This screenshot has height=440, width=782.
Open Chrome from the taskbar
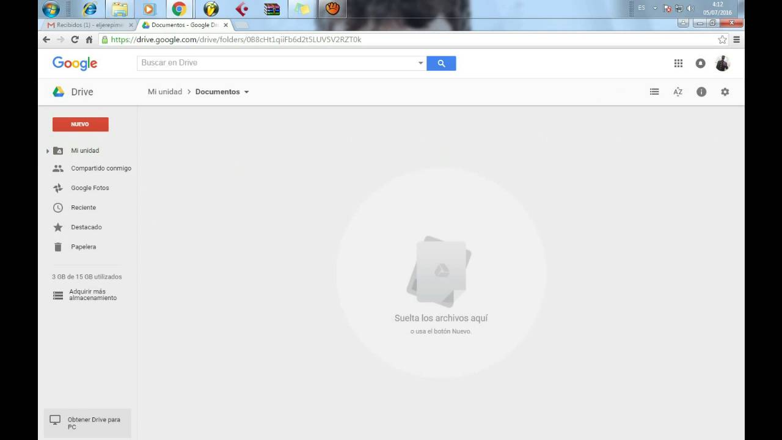[179, 9]
